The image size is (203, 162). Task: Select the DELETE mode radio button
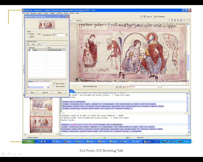(28, 37)
